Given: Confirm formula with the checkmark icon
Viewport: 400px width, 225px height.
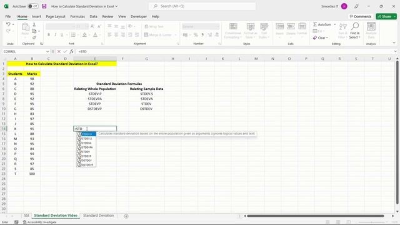Looking at the screenshot, I should pyautogui.click(x=65, y=51).
